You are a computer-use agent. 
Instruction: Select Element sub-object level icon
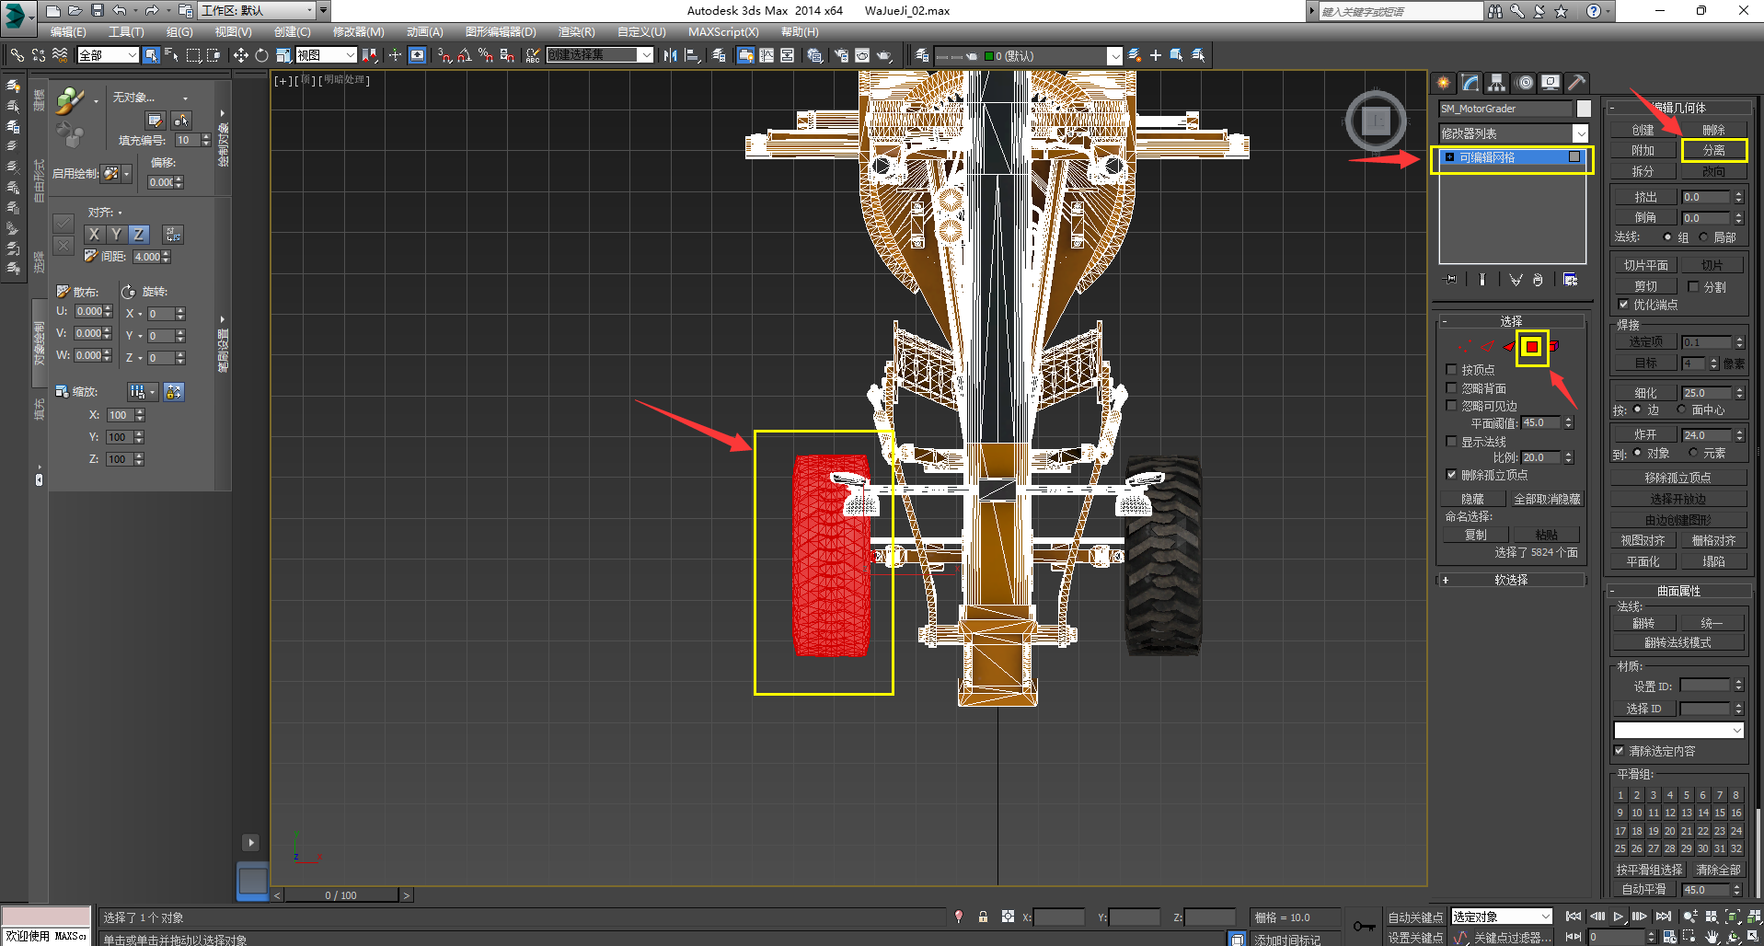coord(1553,347)
